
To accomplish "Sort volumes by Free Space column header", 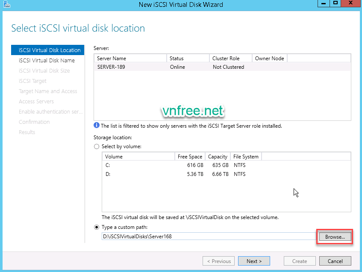I will click(190, 157).
